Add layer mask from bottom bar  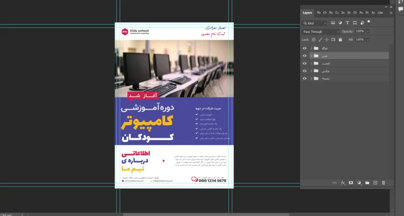[351, 183]
